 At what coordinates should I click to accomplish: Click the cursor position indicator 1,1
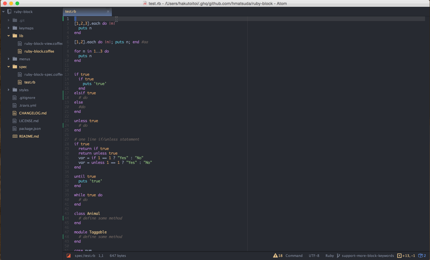(100, 256)
